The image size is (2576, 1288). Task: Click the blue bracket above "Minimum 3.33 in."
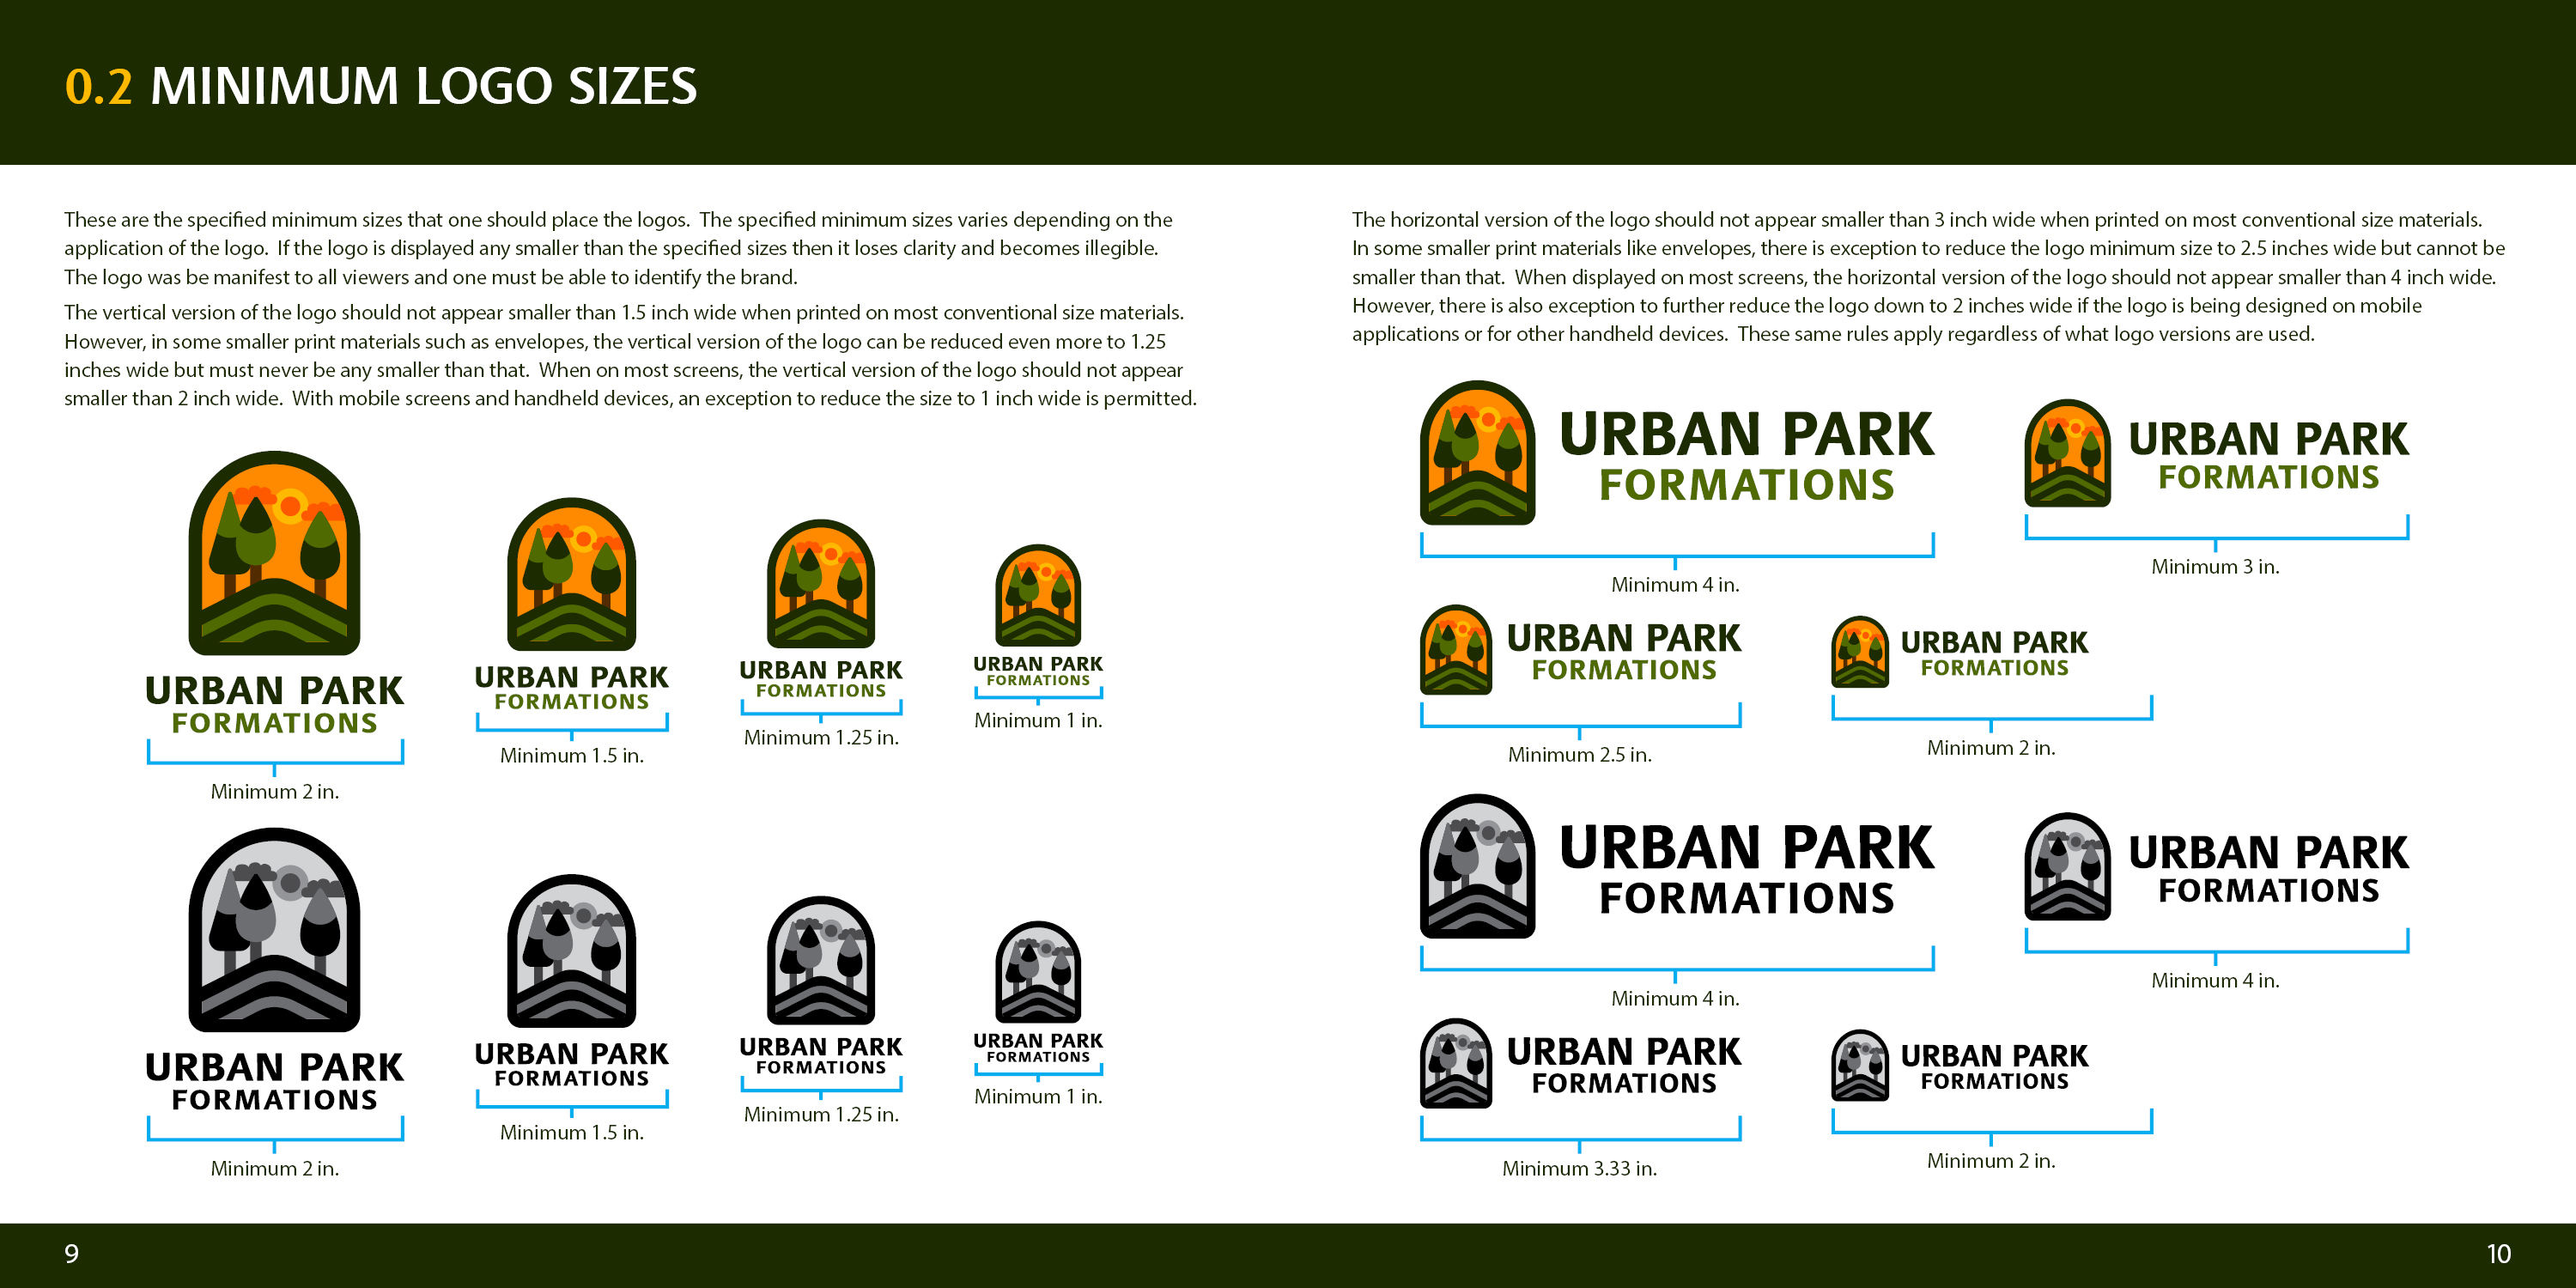1580,1134
